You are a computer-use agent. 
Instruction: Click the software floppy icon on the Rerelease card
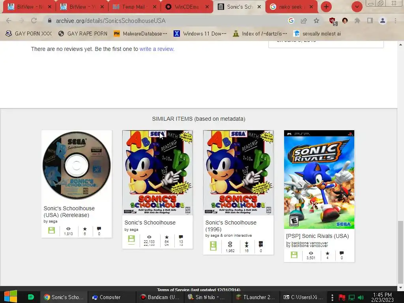pos(52,230)
